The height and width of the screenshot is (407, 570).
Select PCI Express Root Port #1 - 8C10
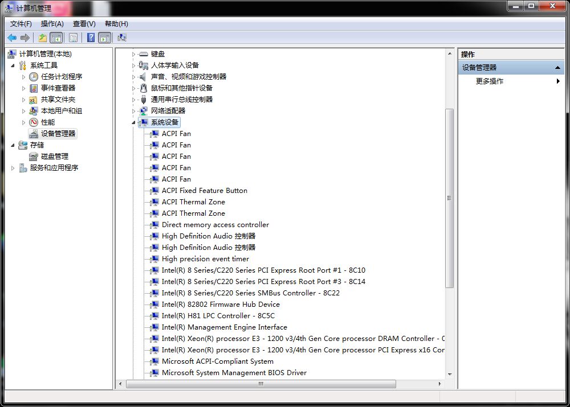pos(263,270)
